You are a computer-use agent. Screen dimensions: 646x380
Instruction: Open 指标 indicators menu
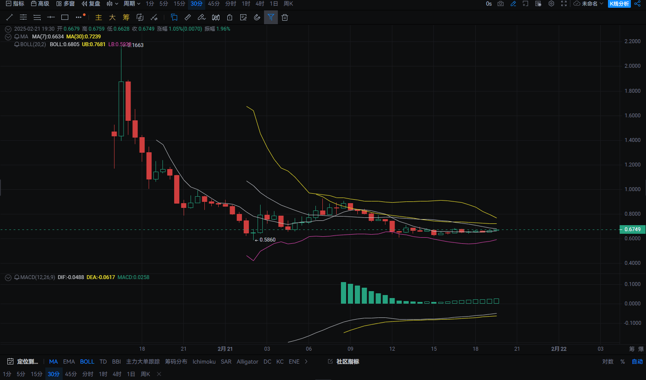point(15,3)
